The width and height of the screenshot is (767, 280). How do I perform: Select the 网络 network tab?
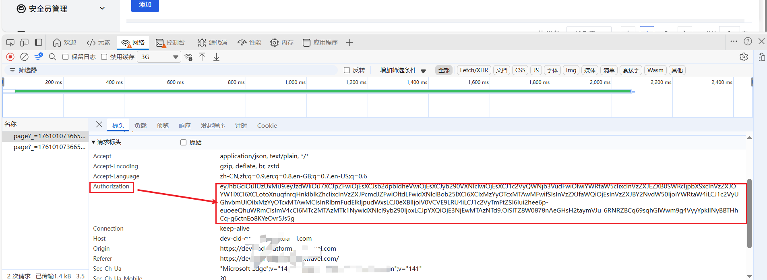[x=133, y=43]
